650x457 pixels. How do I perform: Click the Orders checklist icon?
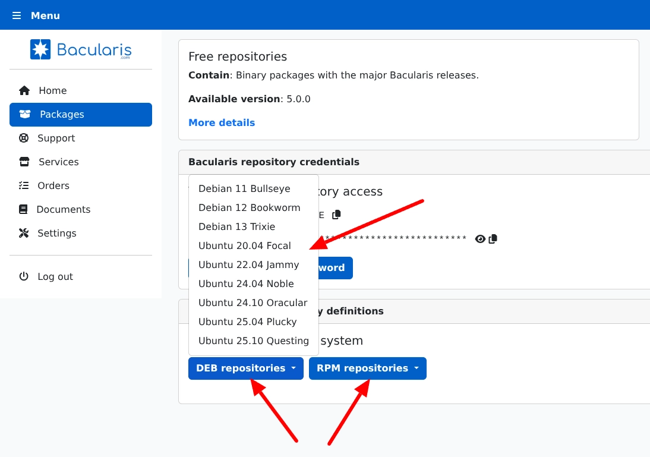(24, 185)
